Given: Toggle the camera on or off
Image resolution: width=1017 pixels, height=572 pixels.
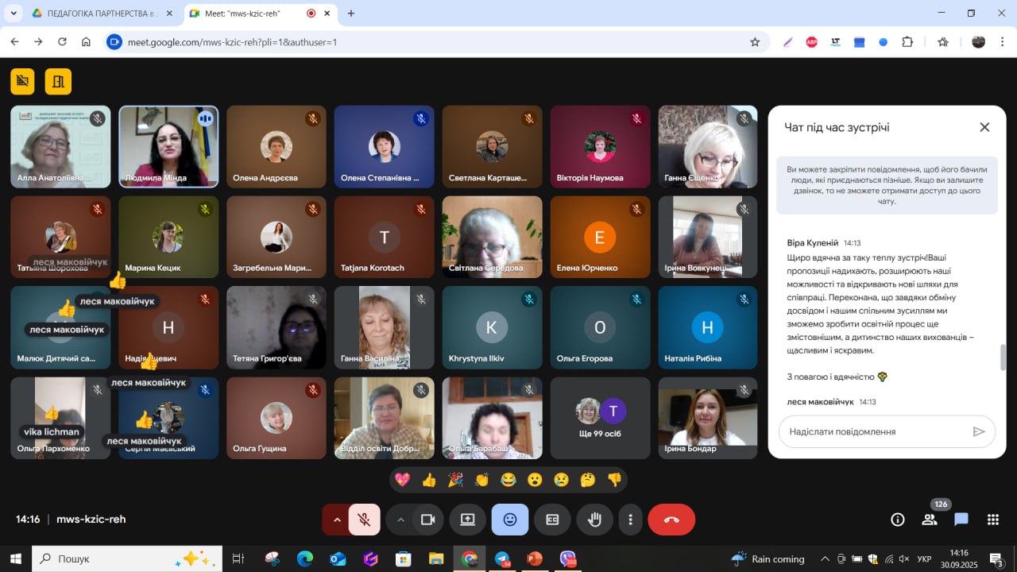Looking at the screenshot, I should tap(427, 520).
